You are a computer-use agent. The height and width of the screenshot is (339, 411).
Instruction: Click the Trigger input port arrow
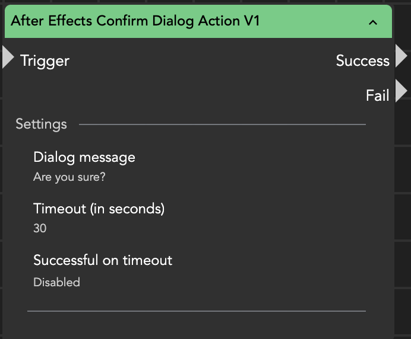[x=8, y=57]
